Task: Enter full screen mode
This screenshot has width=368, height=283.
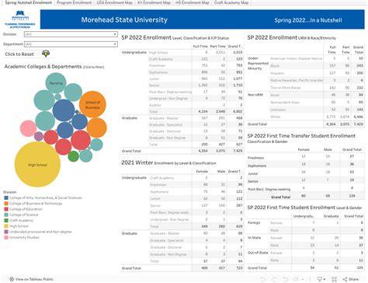Action: point(335,279)
